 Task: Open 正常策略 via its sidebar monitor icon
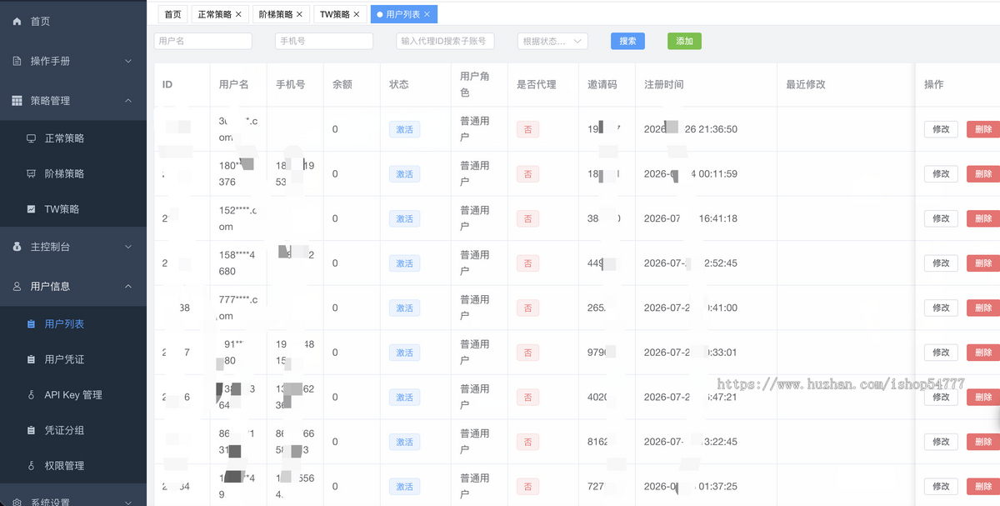tap(32, 138)
